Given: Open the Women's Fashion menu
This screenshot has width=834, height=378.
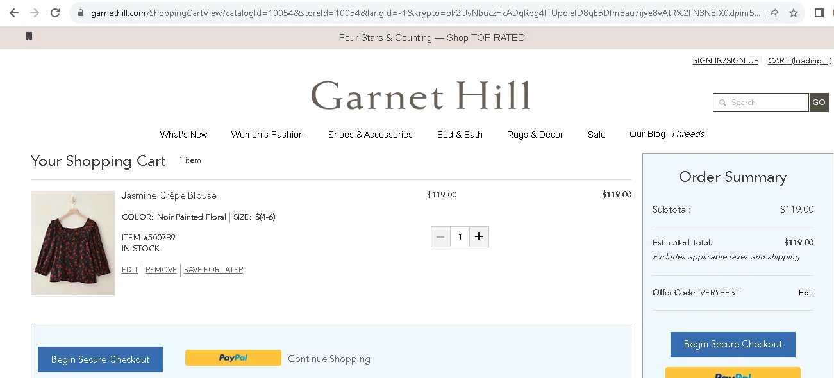Looking at the screenshot, I should pos(267,135).
